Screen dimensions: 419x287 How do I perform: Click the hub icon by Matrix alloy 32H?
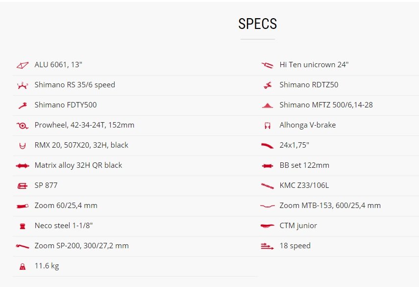tap(23, 166)
